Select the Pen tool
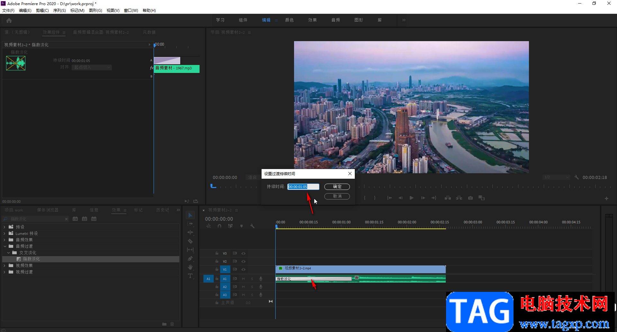 coord(190,258)
